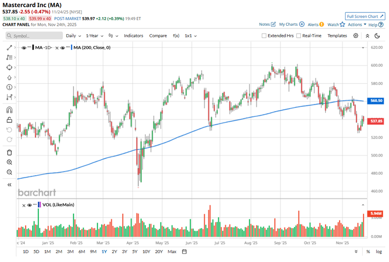Click the lock drawings icon
Image resolution: width=389 pixels, height=262 pixels.
(9, 120)
